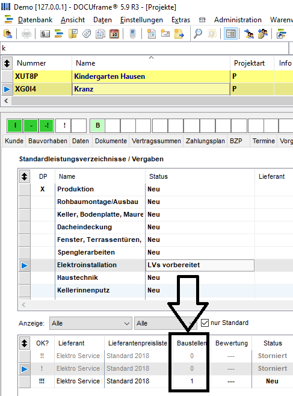Viewport: 293px width, 396px height.
Task: Select the Kindergarten Hausen project row
Action: [x=147, y=76]
